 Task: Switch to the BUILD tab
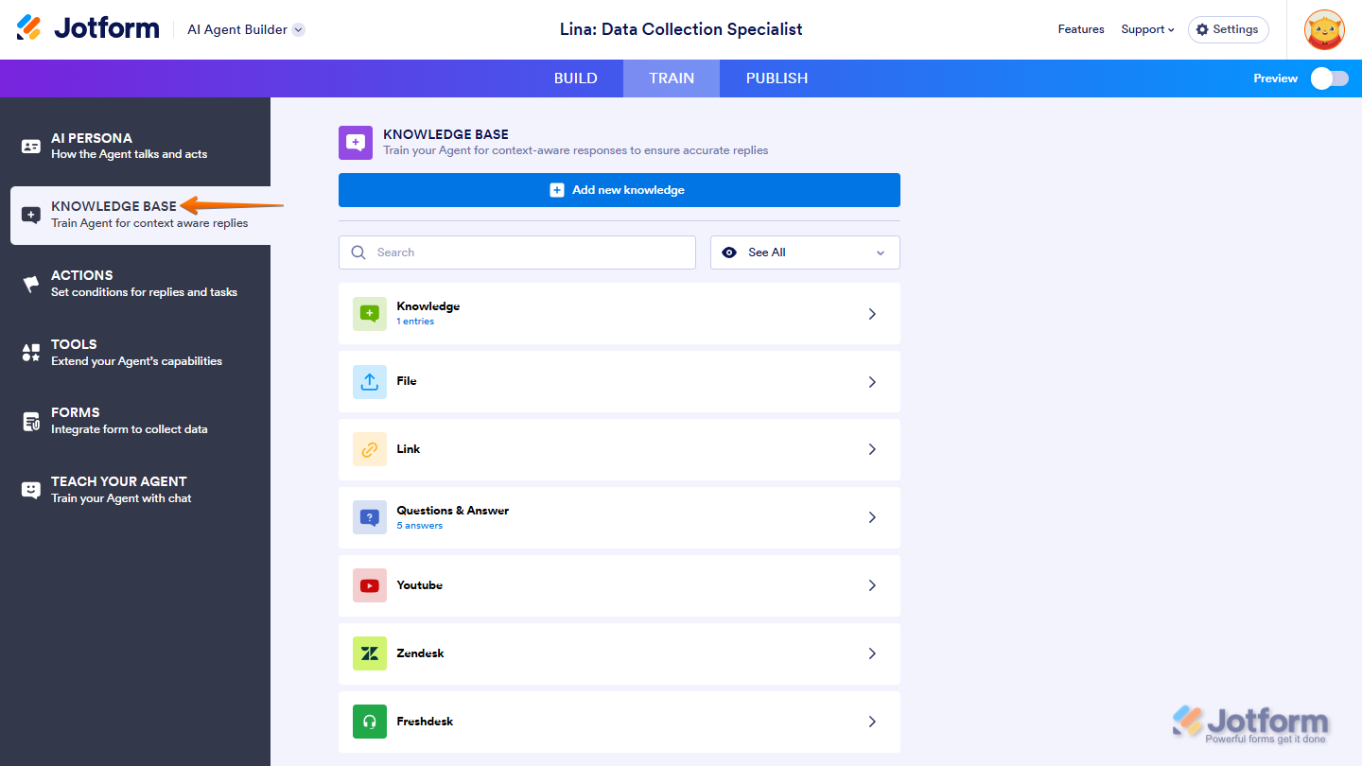[575, 78]
